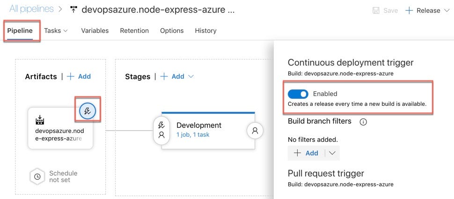
Task: Switch to the Variables tab
Action: (95, 31)
